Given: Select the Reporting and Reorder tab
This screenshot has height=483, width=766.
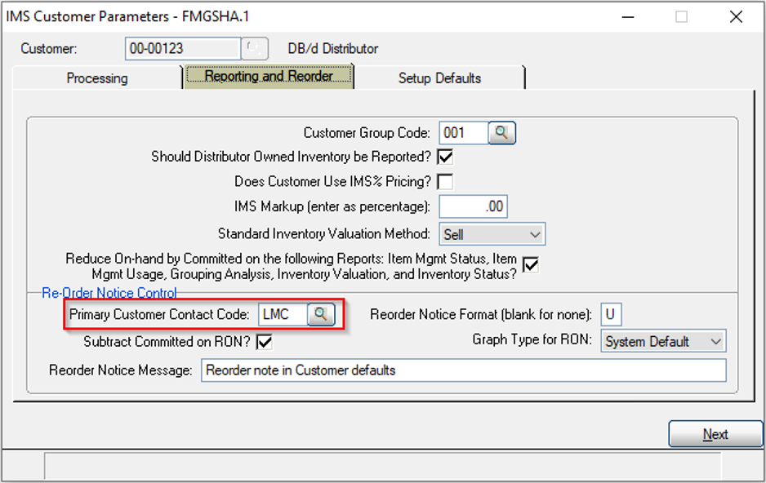Looking at the screenshot, I should point(269,77).
